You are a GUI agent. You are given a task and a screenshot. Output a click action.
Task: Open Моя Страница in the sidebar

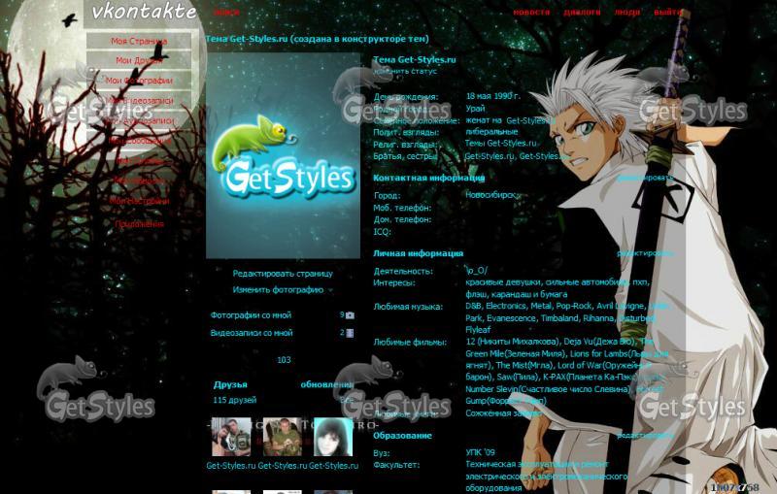pyautogui.click(x=139, y=42)
